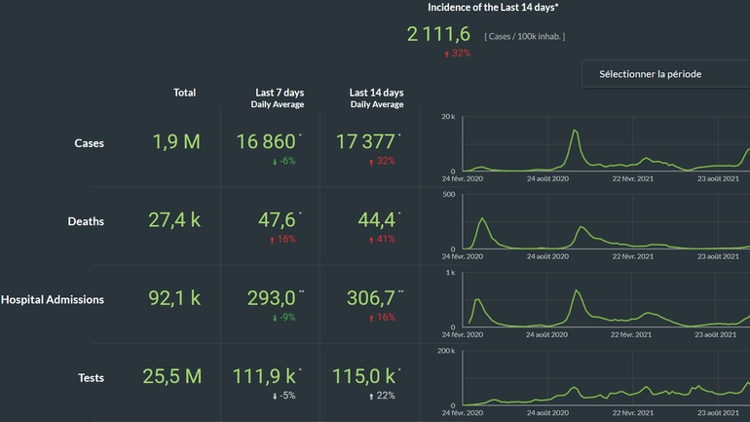Screen dimensions: 750x422
Task: Click red up arrow beside 41% for Deaths
Action: [x=371, y=239]
